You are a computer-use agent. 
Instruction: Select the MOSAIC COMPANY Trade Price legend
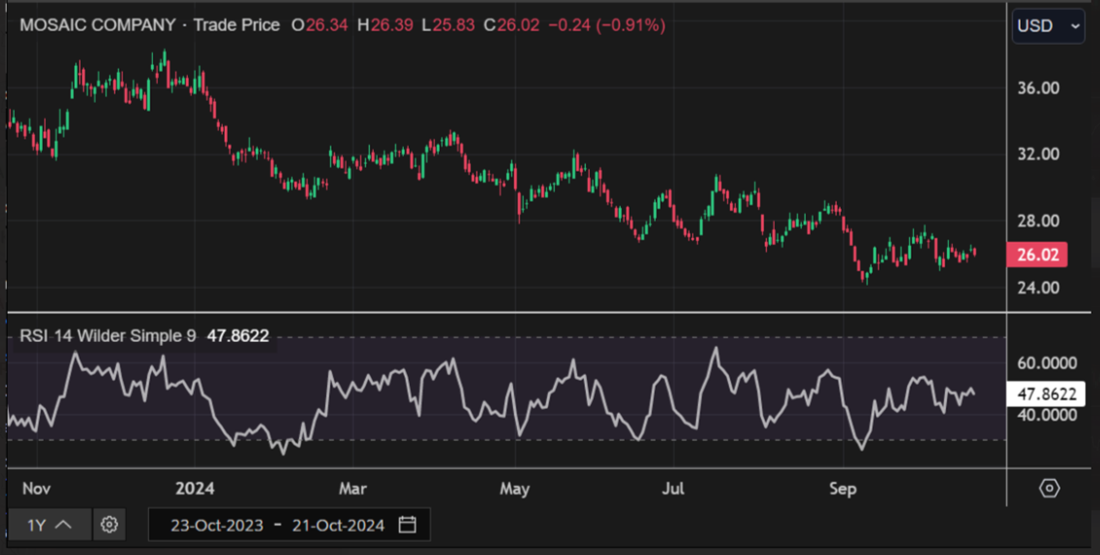pyautogui.click(x=149, y=25)
